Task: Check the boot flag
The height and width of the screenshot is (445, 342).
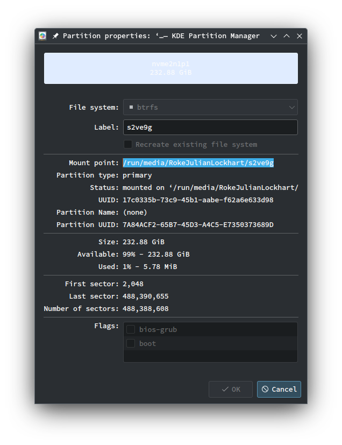Action: (131, 343)
